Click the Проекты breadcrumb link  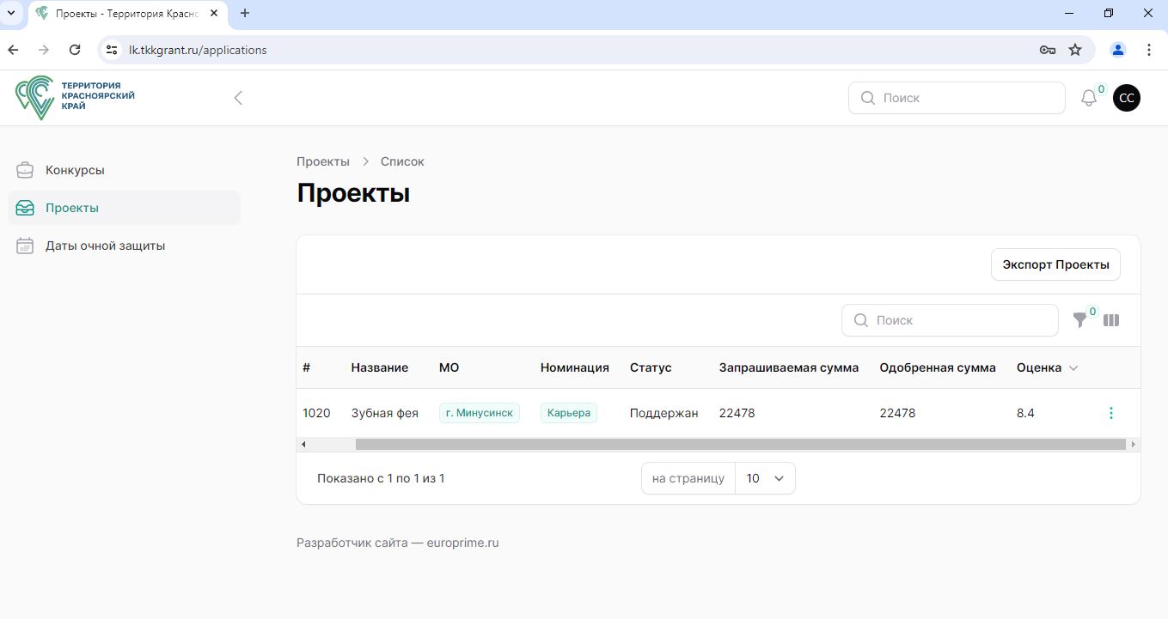point(323,161)
